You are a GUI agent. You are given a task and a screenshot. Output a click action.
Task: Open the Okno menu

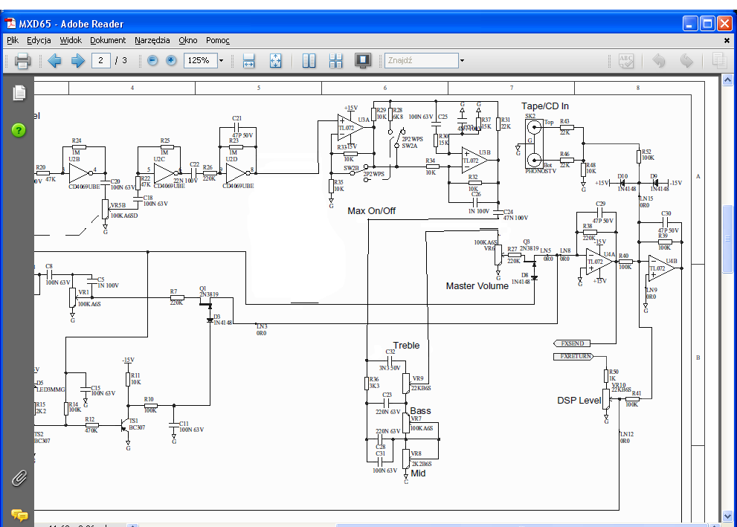188,40
